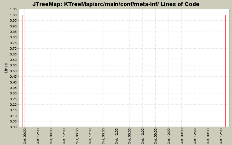Click the 0.20 y-axis tick label
Image resolution: width=232 pixels, height=145 pixels.
click(13, 104)
